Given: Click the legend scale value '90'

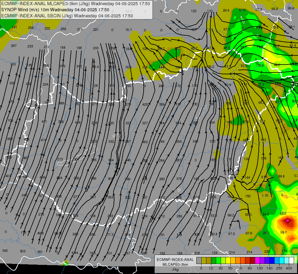Looking at the screenshot, I should (x=250, y=268).
